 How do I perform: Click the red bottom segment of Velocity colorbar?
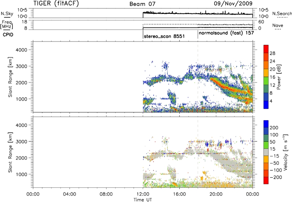tap(266, 180)
